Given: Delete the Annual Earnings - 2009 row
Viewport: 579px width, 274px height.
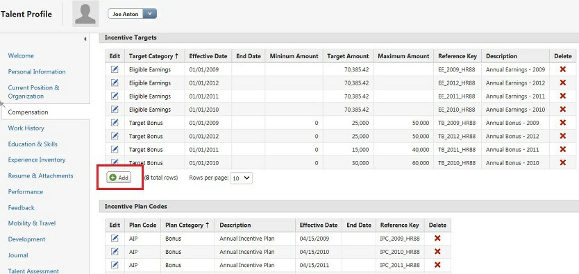Looking at the screenshot, I should 563,69.
